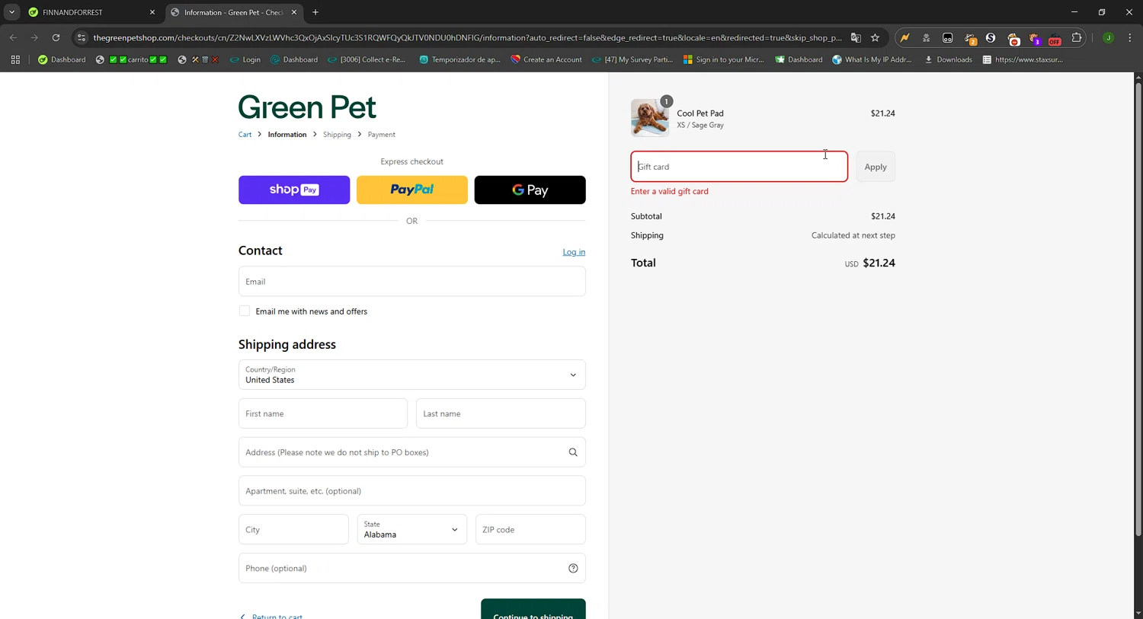Open the Temporizador de ap bookmark
The image size is (1143, 619).
click(x=459, y=59)
